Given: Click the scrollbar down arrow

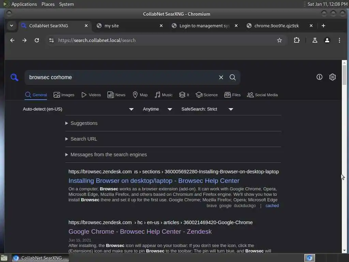Looking at the screenshot, I should coord(344,251).
